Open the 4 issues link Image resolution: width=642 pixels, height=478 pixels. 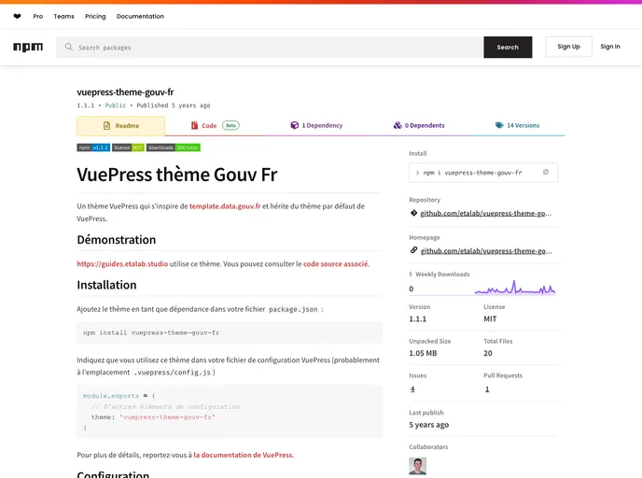(412, 389)
